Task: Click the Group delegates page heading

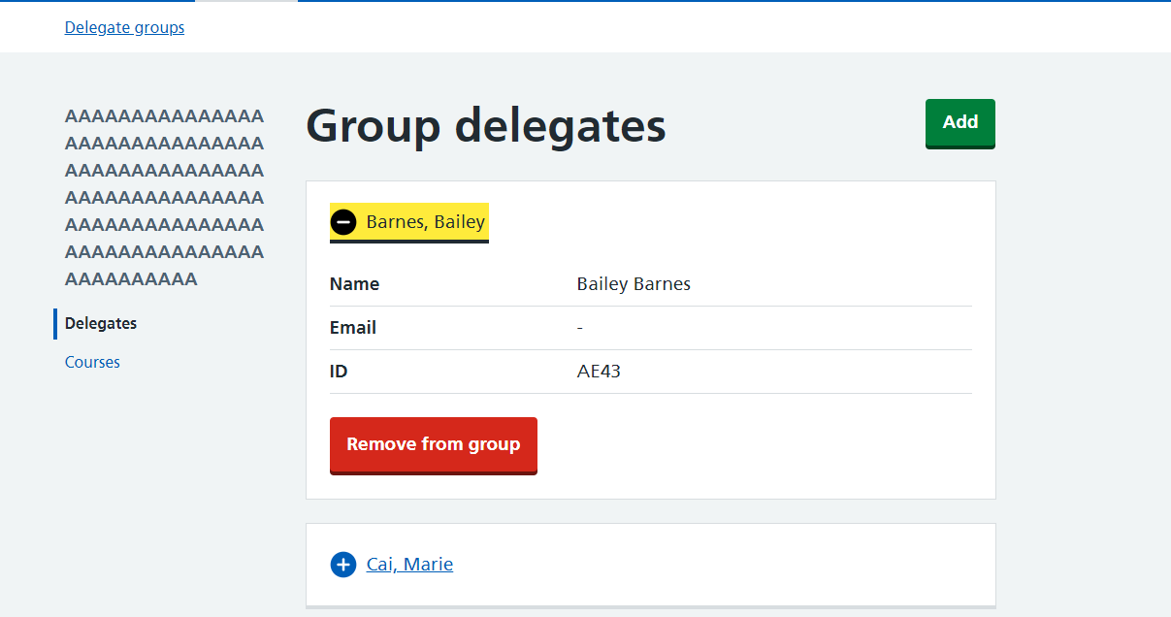Action: tap(486, 126)
